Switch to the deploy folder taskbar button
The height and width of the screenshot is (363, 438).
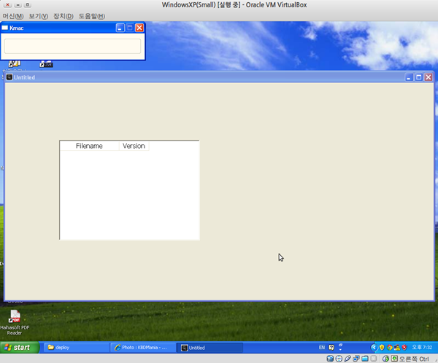pyautogui.click(x=77, y=348)
